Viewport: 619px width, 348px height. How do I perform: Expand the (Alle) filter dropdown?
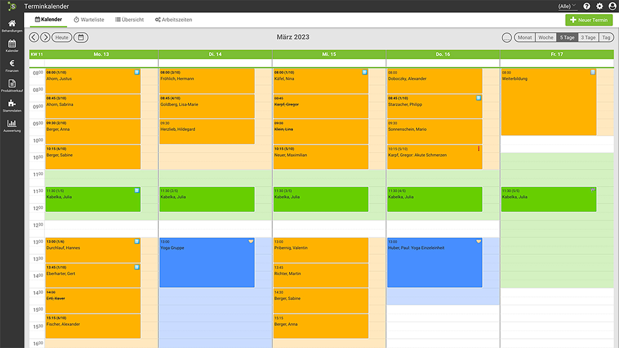(x=567, y=6)
